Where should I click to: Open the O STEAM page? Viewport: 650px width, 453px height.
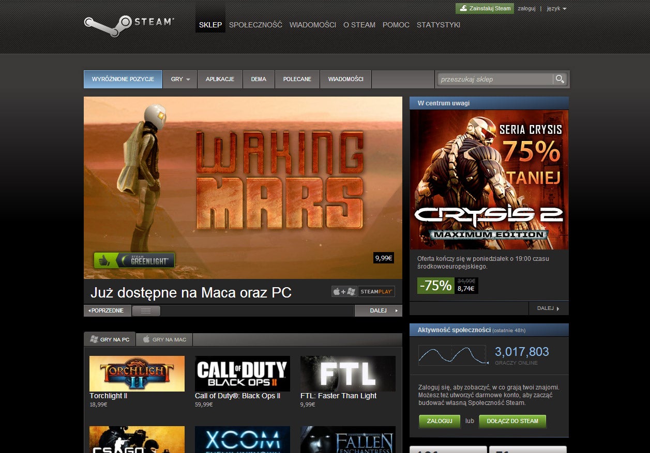click(x=359, y=25)
